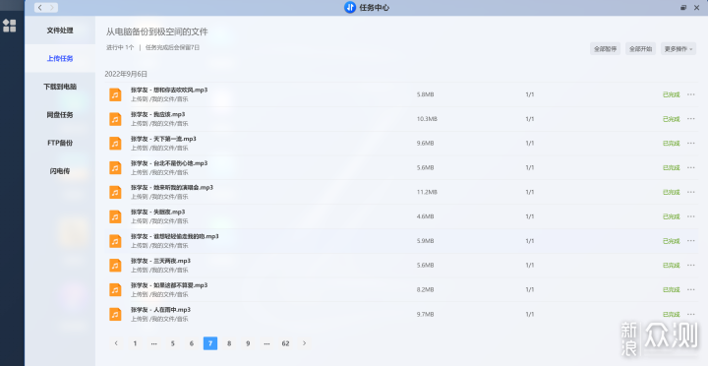Open the three-dot menu for 谁想轻轻偷走我的吻.mp3

point(691,241)
